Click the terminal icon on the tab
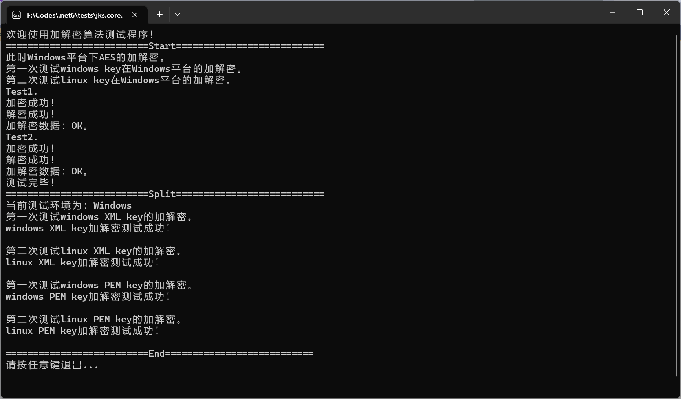The height and width of the screenshot is (399, 681). tap(16, 15)
